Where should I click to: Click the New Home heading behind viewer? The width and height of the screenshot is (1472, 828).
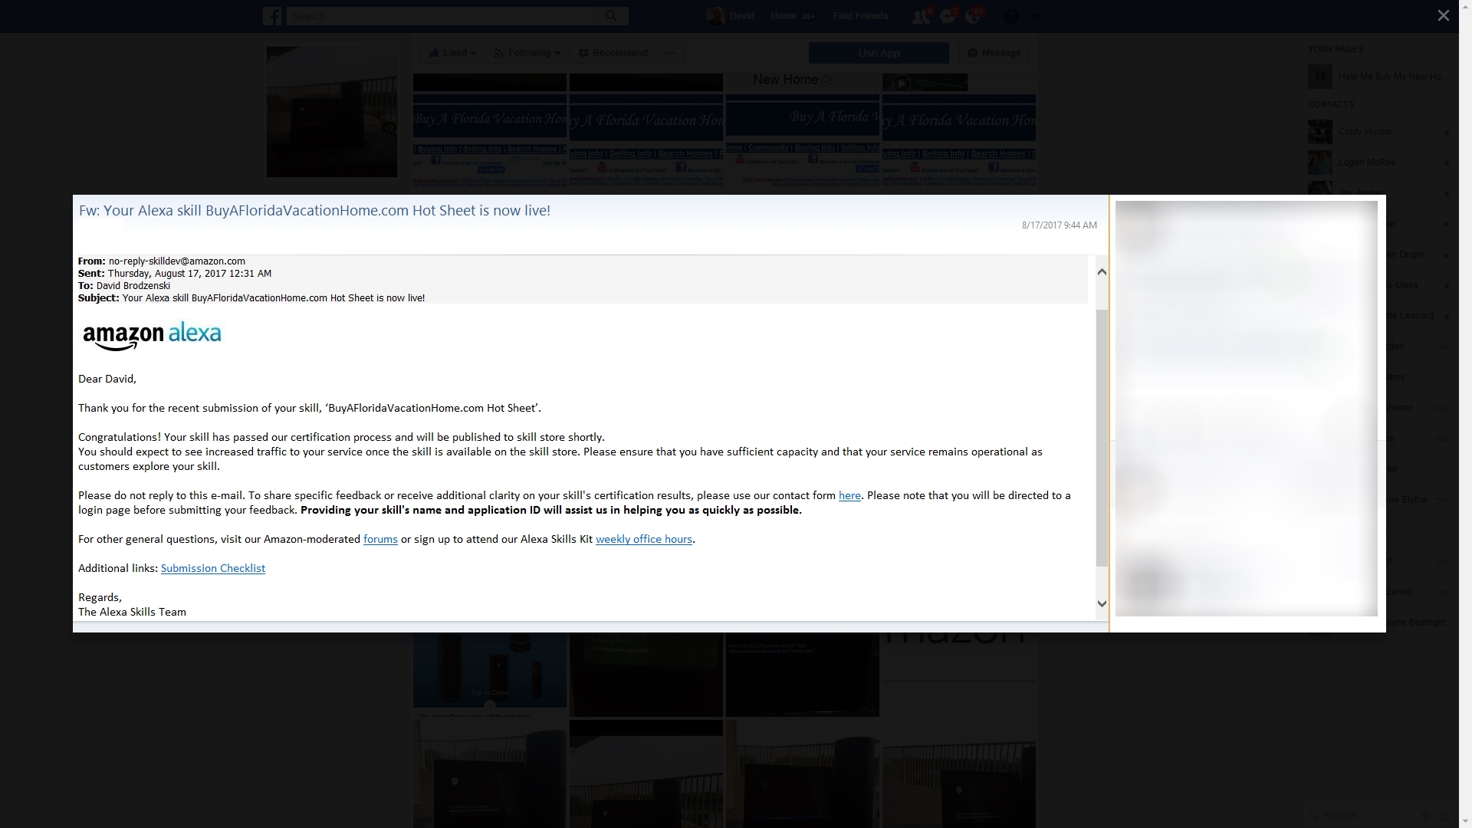[x=785, y=80]
